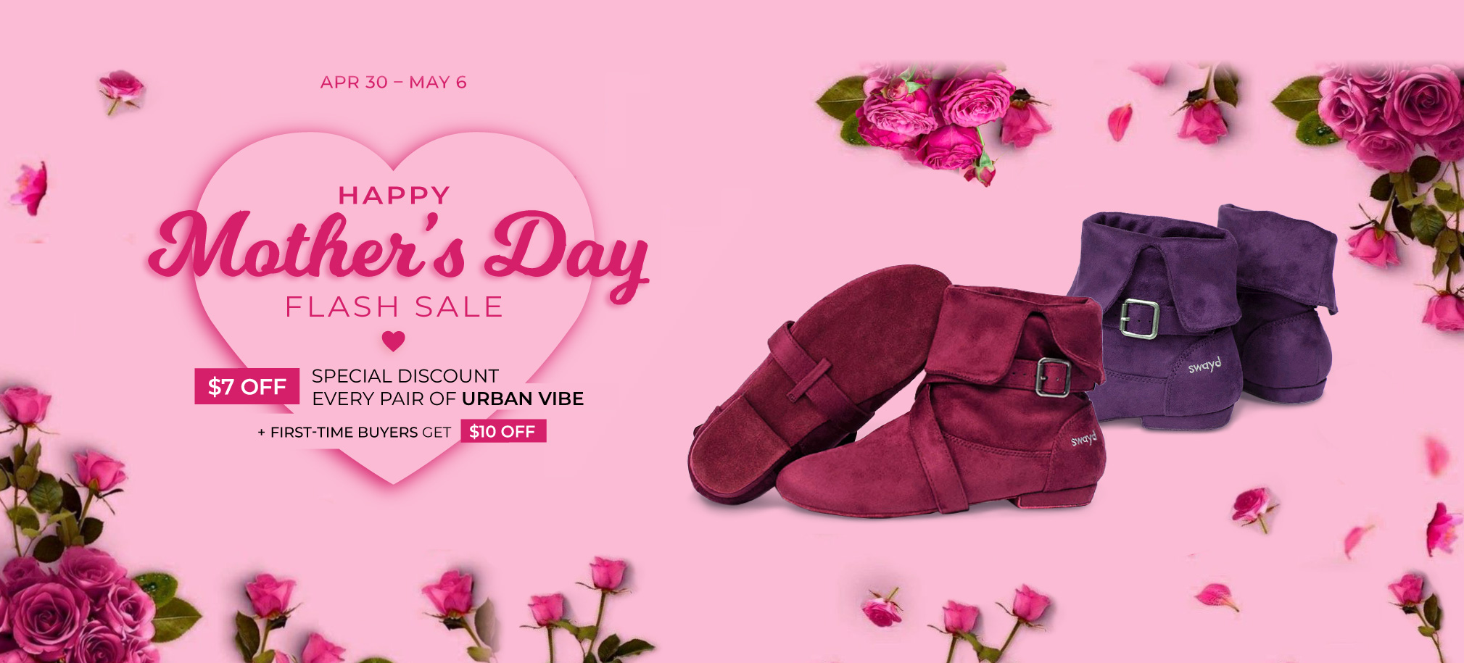1464x663 pixels.
Task: Click the HAPPY text above the headline
Action: tap(394, 196)
